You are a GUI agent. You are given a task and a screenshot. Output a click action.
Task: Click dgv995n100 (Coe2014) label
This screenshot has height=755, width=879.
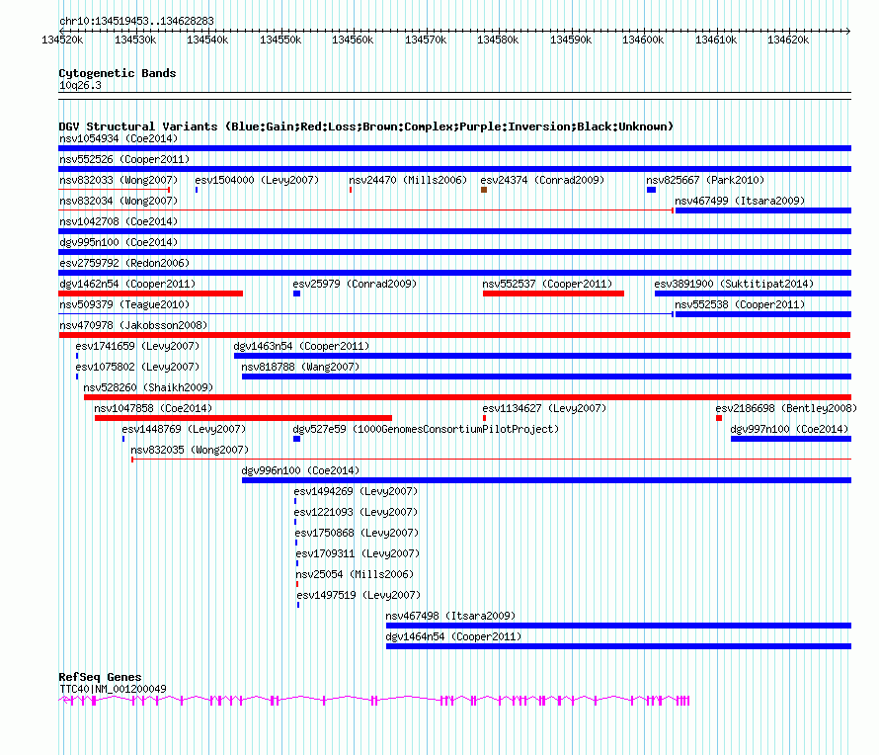tap(119, 242)
